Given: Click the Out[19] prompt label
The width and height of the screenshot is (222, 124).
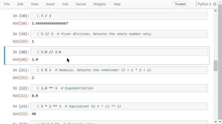Looking at the screenshot, I should click(21, 41).
